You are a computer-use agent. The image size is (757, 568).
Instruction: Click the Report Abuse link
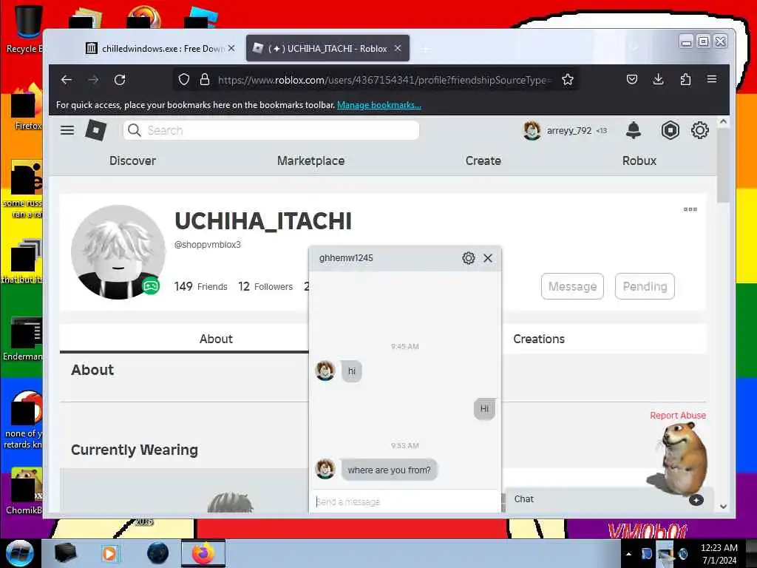677,416
